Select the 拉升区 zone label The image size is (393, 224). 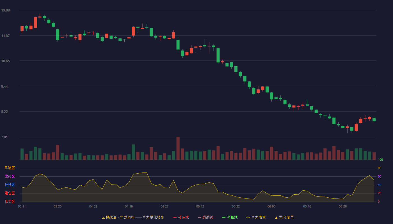click(x=10, y=185)
